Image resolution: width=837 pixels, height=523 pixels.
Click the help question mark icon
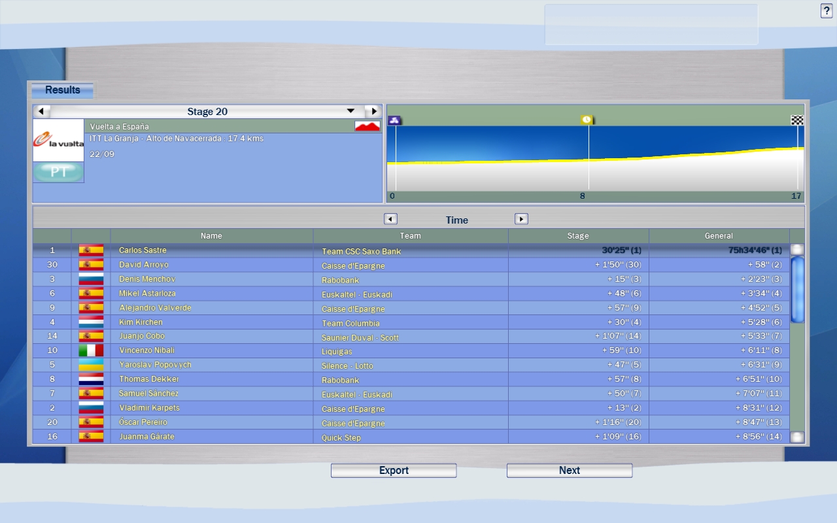[827, 11]
